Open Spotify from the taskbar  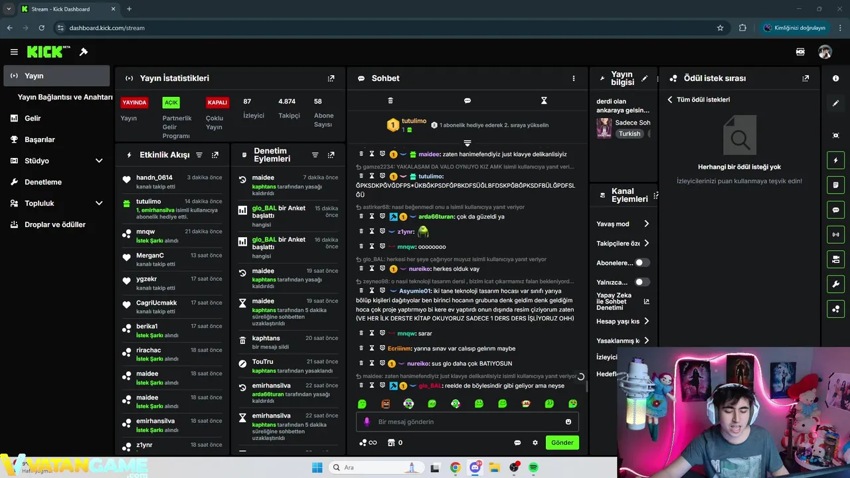coord(533,467)
